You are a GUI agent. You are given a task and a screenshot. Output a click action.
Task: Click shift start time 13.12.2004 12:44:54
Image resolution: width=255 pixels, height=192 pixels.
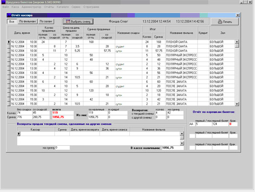click(156, 22)
